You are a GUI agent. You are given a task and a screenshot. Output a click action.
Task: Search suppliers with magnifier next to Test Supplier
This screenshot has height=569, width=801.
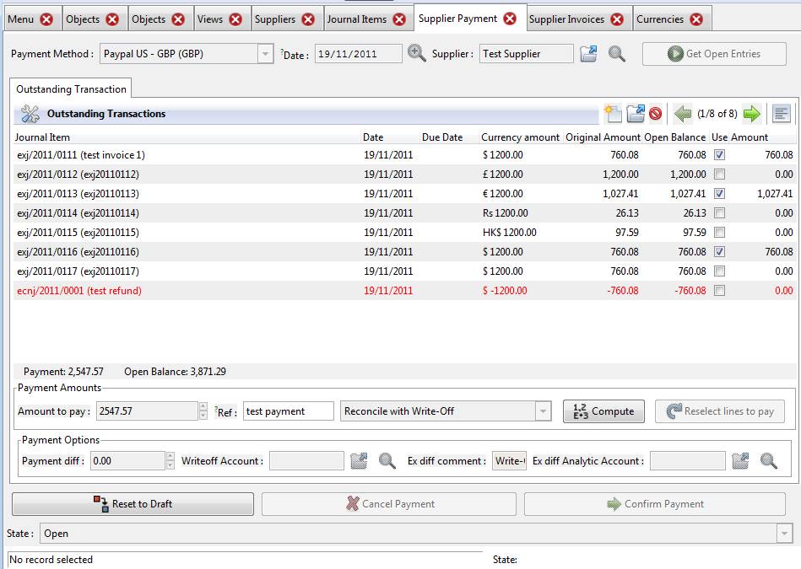pyautogui.click(x=617, y=54)
